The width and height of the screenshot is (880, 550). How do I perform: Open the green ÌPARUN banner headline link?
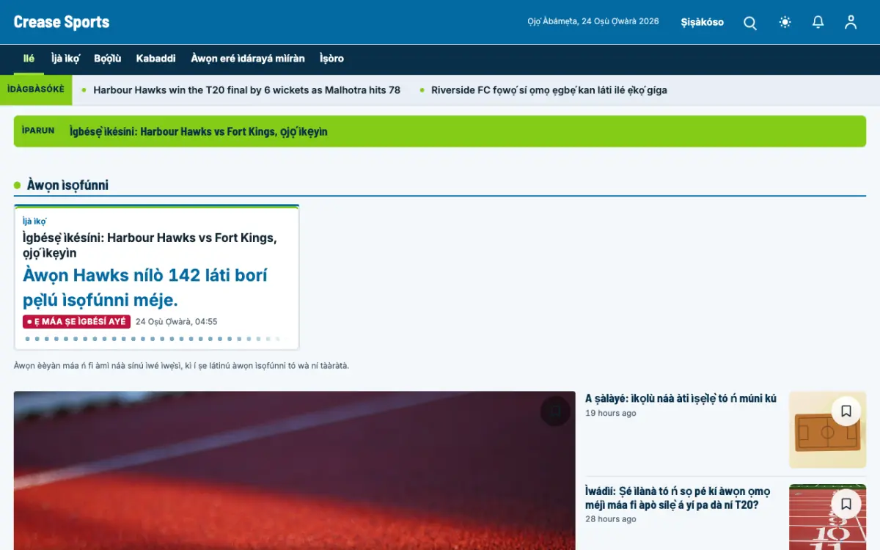click(198, 131)
